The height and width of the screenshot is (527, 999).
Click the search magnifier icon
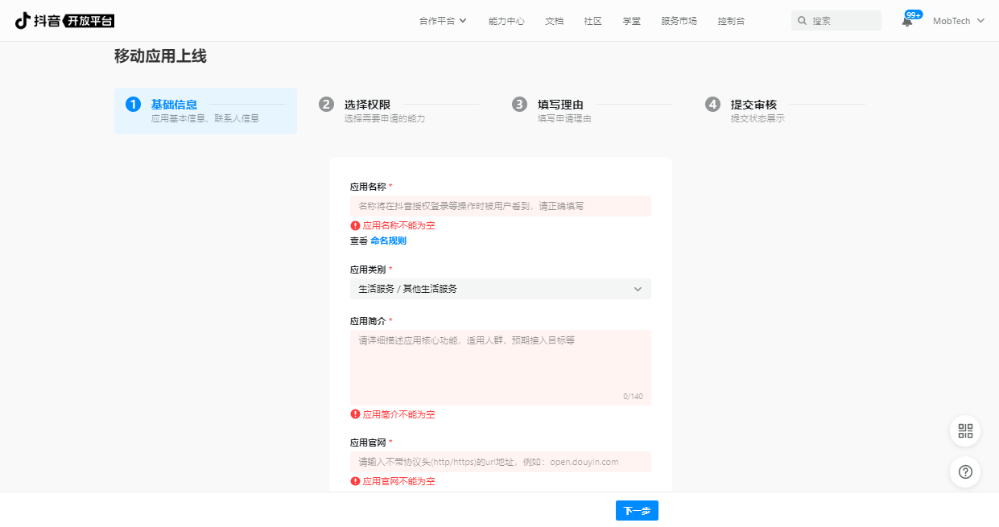(x=802, y=21)
